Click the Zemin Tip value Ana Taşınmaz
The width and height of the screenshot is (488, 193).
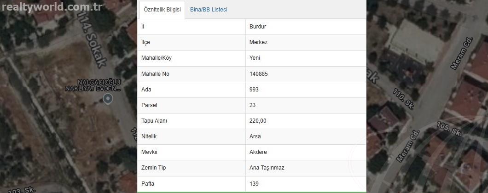pos(267,168)
